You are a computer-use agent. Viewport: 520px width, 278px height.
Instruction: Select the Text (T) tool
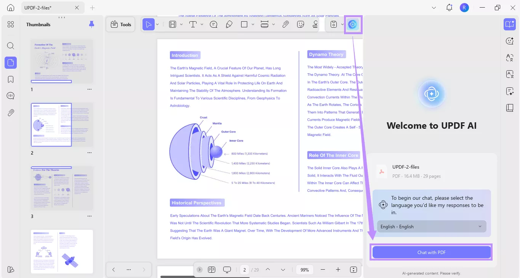pos(193,24)
